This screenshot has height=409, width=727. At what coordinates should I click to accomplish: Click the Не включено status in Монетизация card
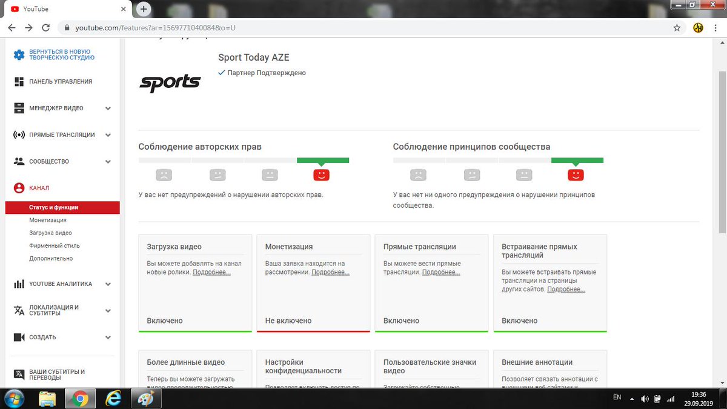(x=288, y=321)
